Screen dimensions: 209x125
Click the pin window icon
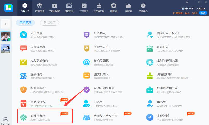click(x=187, y=2)
